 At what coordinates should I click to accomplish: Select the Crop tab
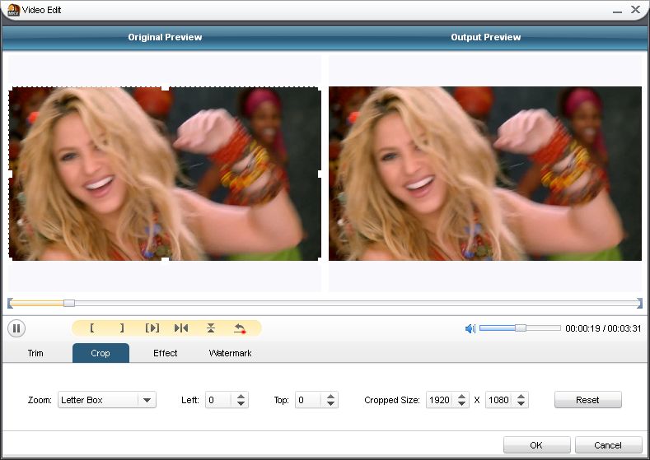[101, 353]
